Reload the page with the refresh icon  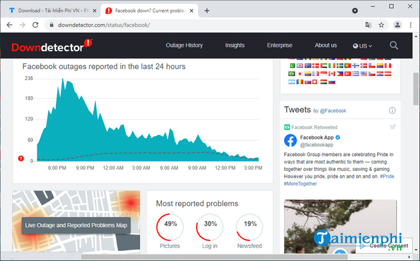(35, 25)
